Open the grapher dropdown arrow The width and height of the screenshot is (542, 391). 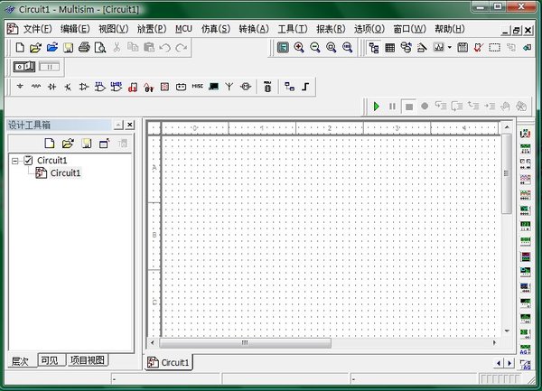click(x=449, y=47)
